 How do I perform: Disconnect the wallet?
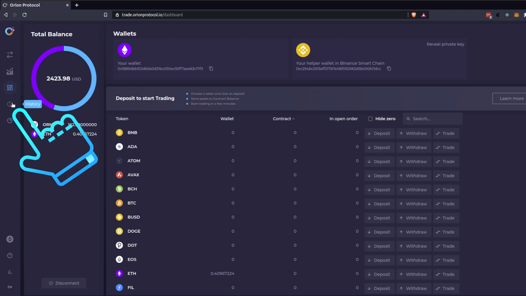pos(64,283)
